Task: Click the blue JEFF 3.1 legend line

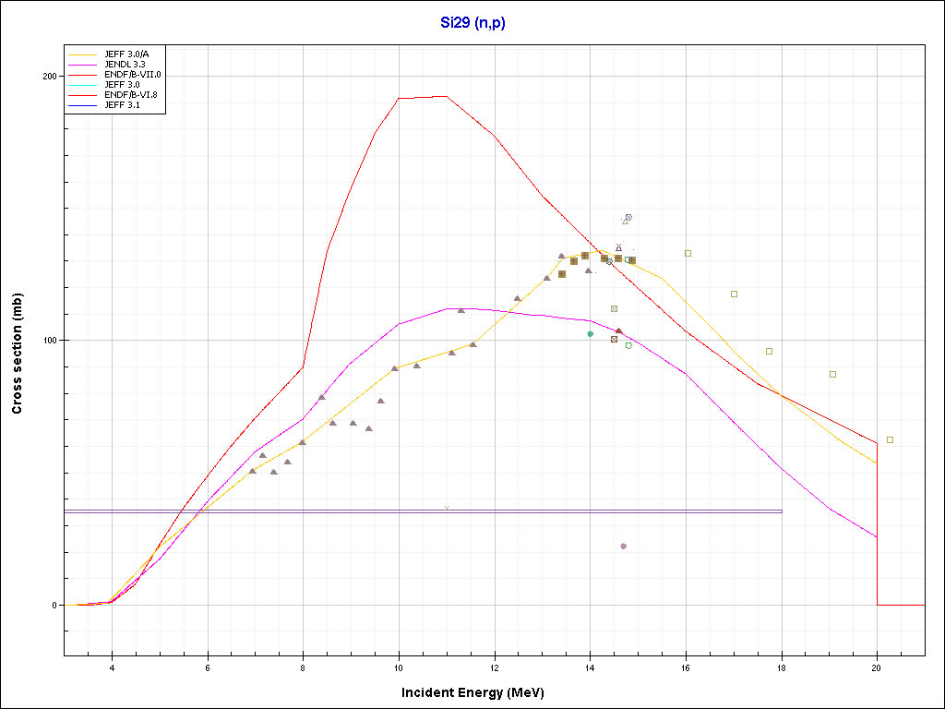Action: click(83, 105)
